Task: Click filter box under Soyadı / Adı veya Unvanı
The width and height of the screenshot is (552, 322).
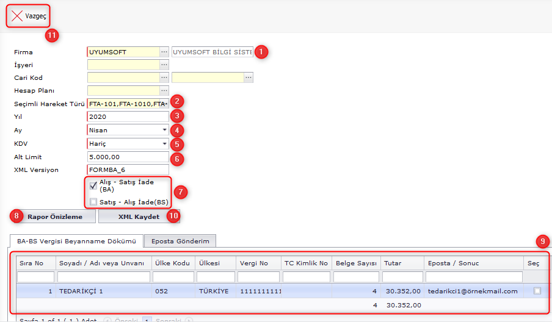Action: (x=103, y=277)
